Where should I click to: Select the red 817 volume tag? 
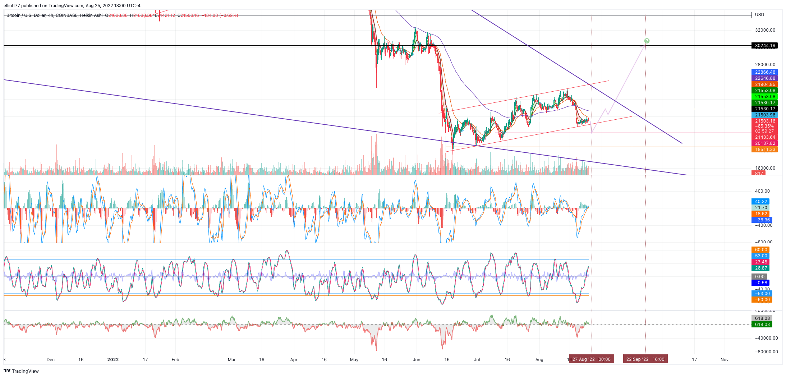pyautogui.click(x=758, y=173)
